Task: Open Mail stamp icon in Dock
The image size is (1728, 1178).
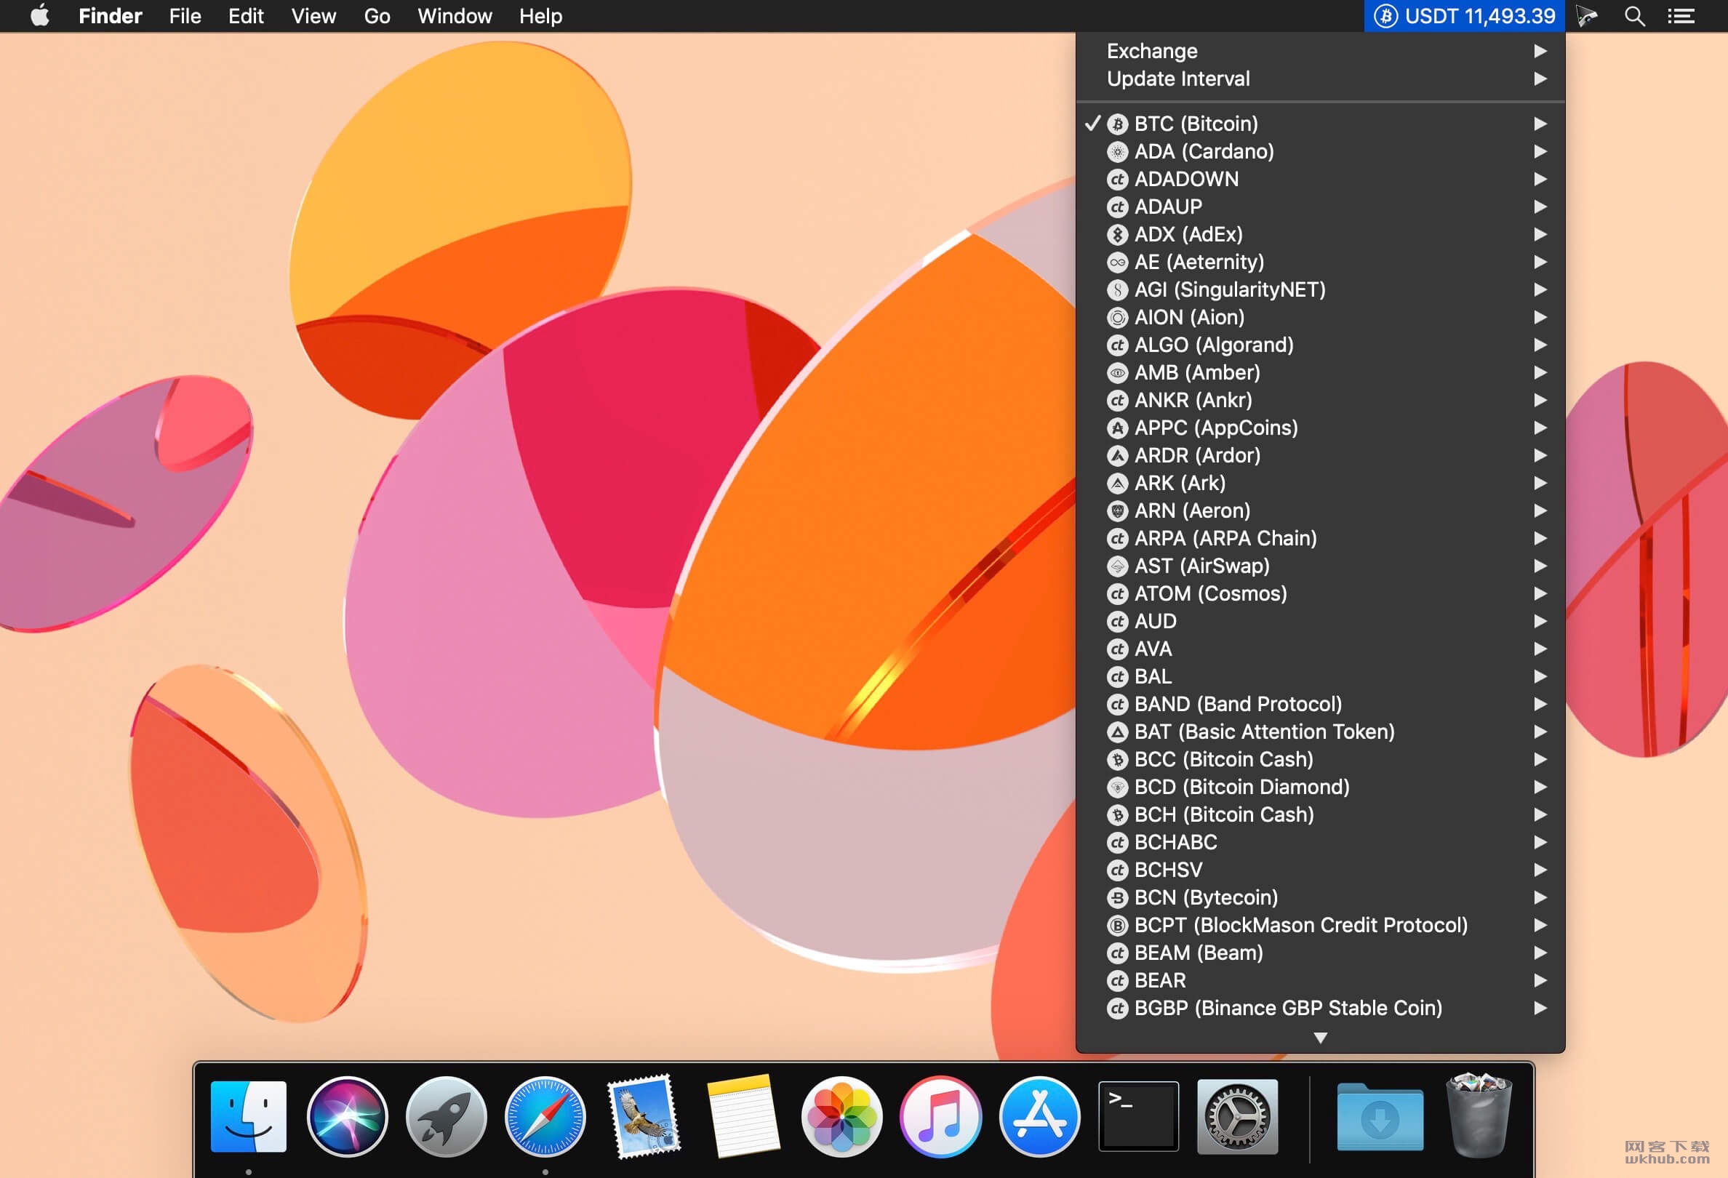Action: tap(644, 1116)
